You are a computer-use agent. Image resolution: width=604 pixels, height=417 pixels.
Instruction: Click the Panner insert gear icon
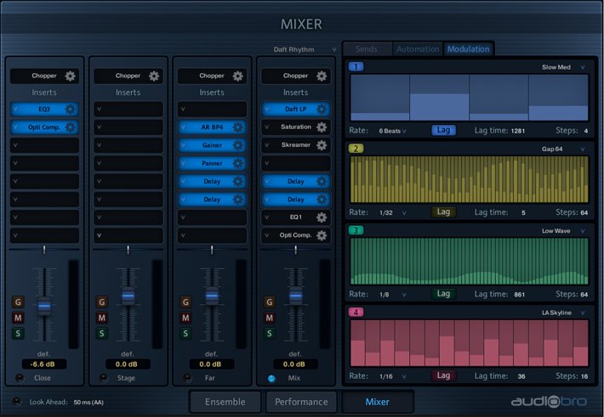point(238,163)
